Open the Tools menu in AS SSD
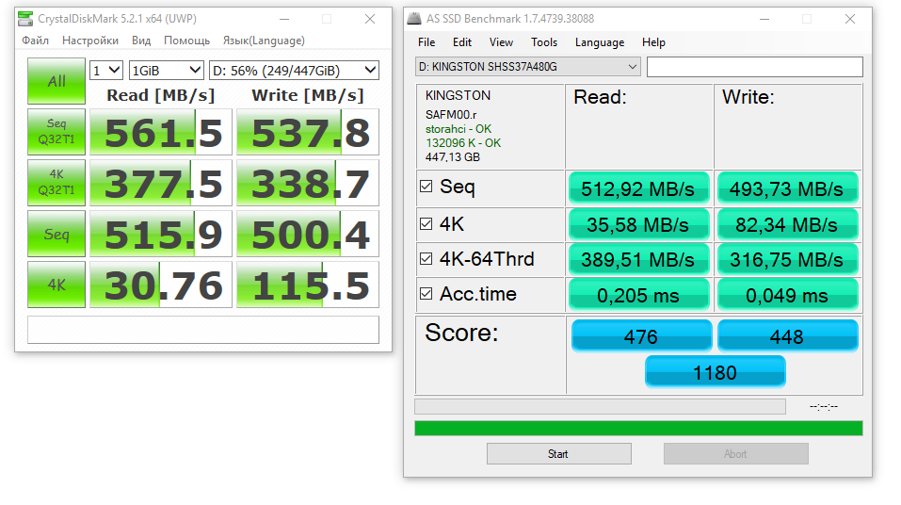 pos(543,42)
